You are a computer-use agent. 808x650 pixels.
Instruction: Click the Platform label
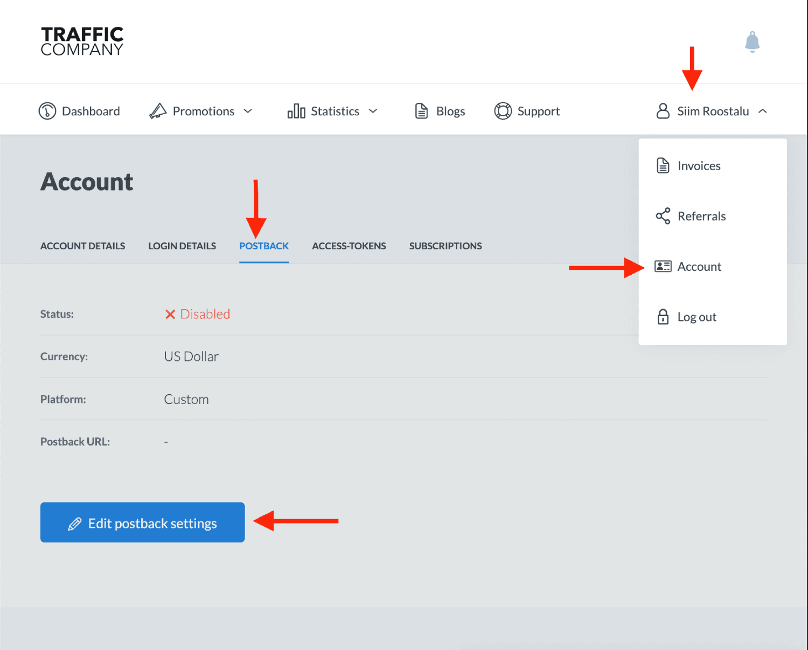[63, 399]
